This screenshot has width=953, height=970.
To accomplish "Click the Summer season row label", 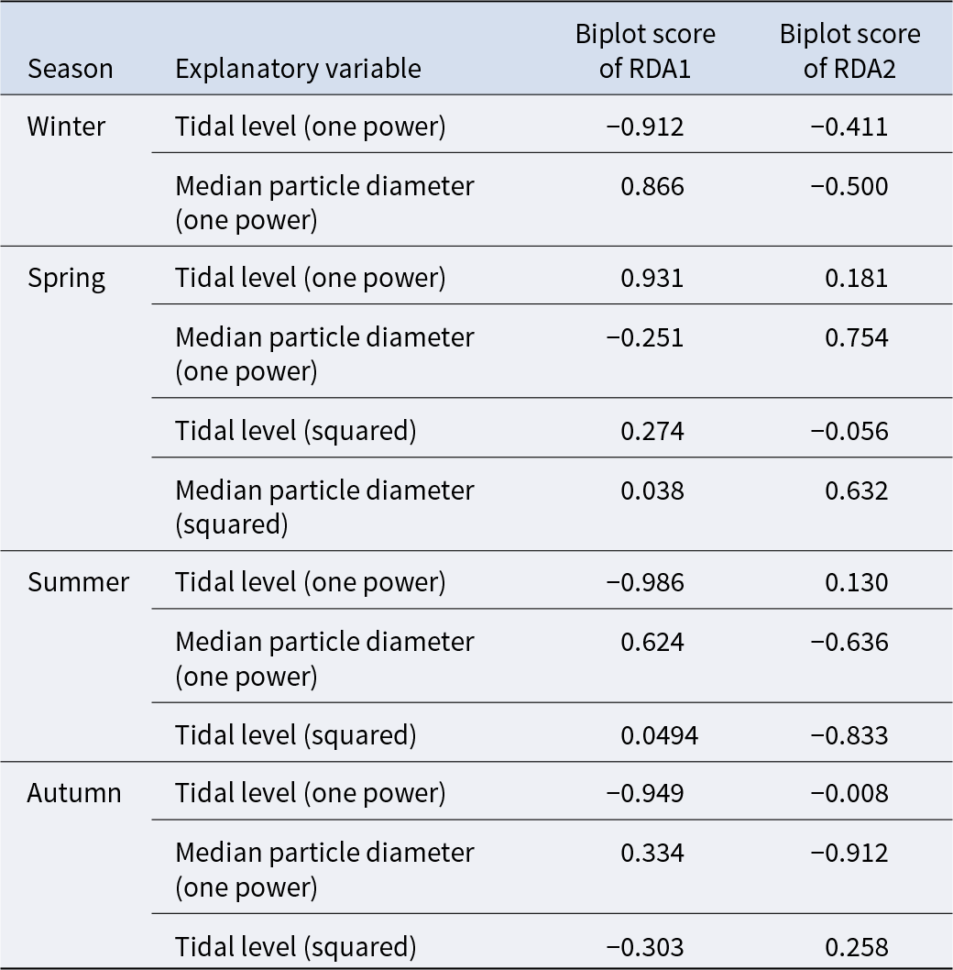I will 78,582.
